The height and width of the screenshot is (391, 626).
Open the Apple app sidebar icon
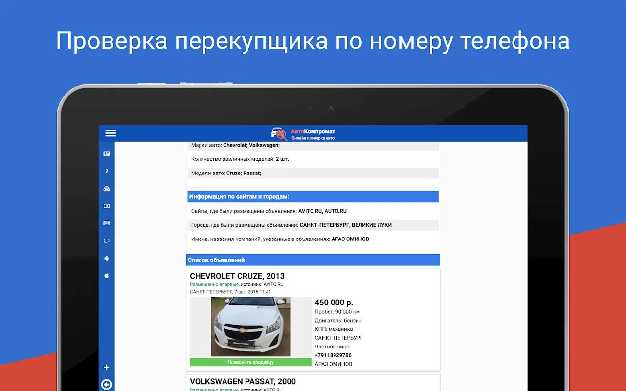(x=107, y=276)
